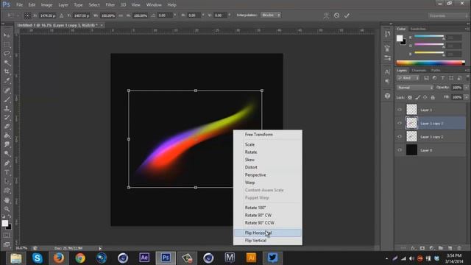Toggle lock transparent pixels
This screenshot has height=265, width=471.
click(410, 97)
